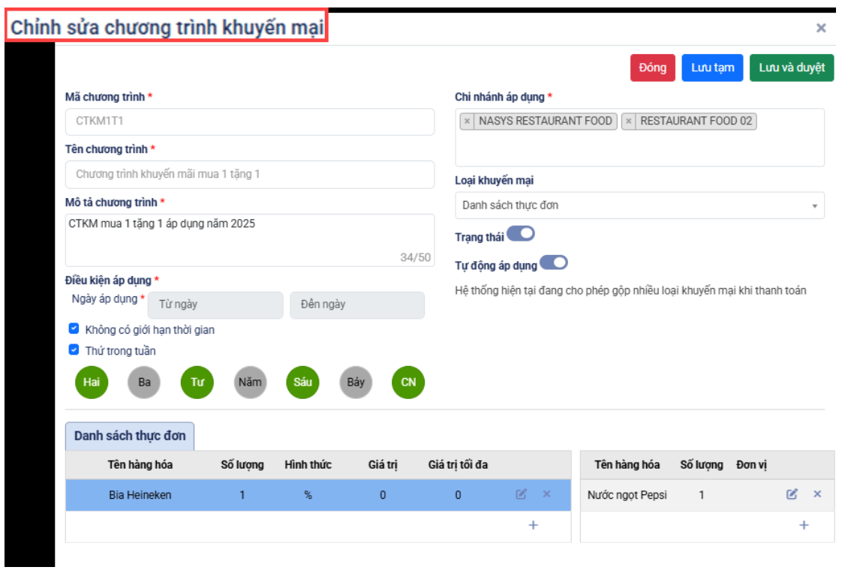Uncheck Không có giới hạn thời gian

coord(74,328)
